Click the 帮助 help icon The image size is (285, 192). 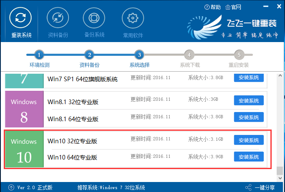point(207,7)
